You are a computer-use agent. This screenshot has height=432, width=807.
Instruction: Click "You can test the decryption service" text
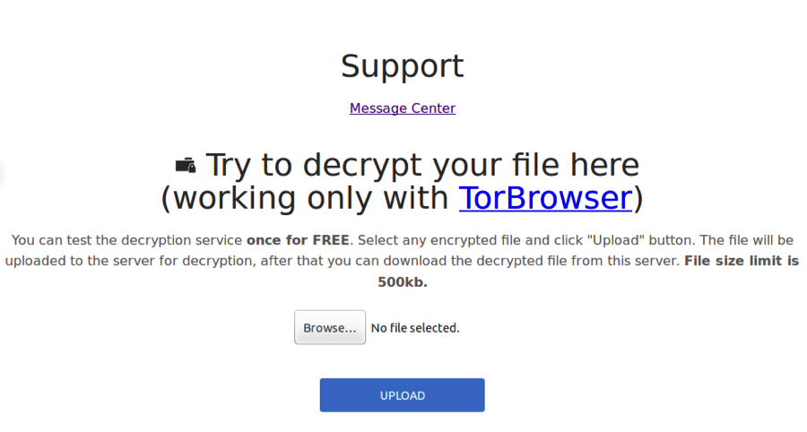pyautogui.click(x=126, y=240)
